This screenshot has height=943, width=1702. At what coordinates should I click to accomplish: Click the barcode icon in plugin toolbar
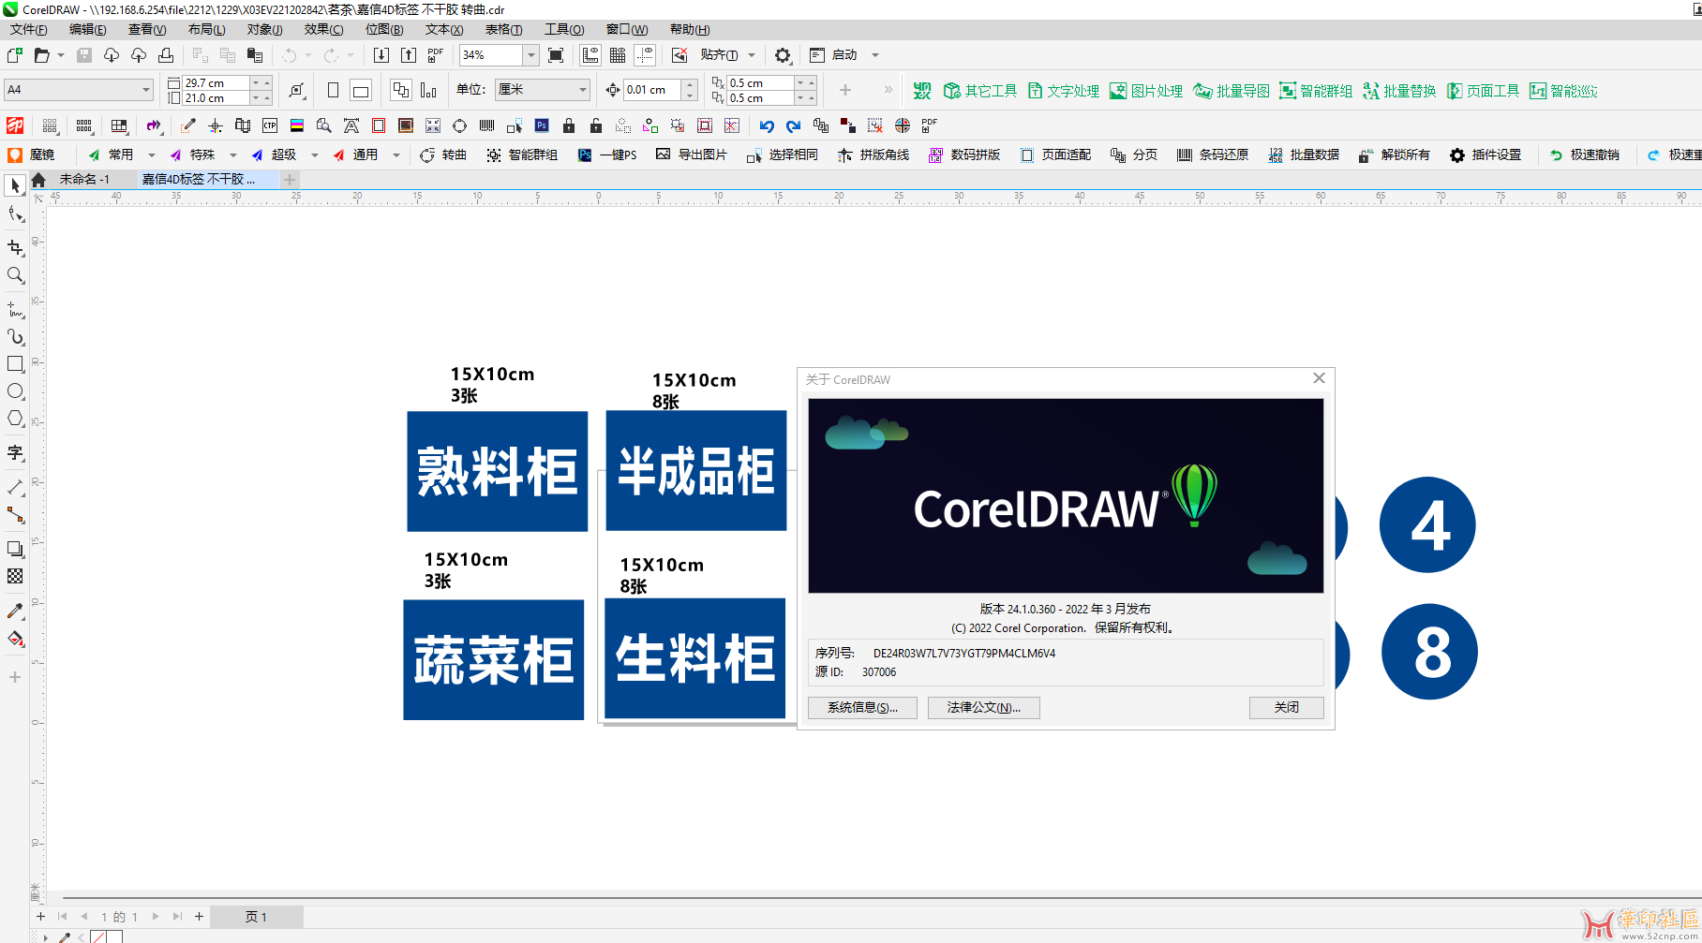point(486,125)
